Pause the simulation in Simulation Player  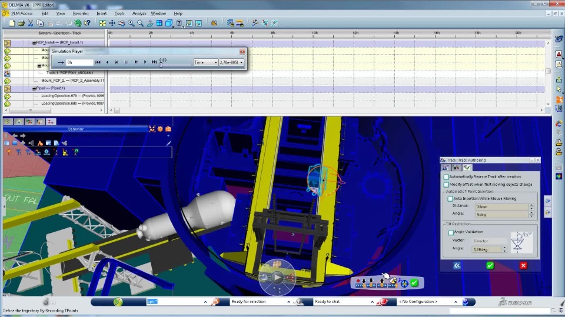(126, 62)
